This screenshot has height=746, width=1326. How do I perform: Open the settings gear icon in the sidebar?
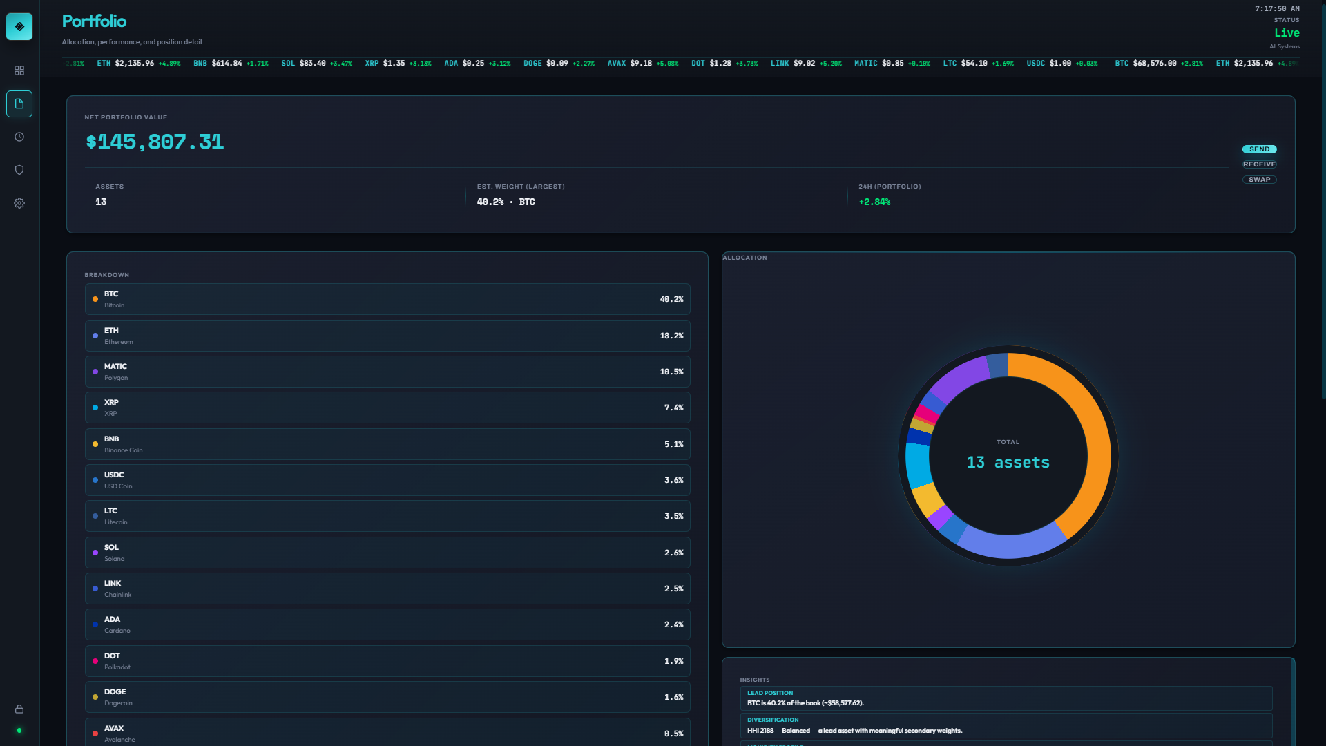point(19,202)
